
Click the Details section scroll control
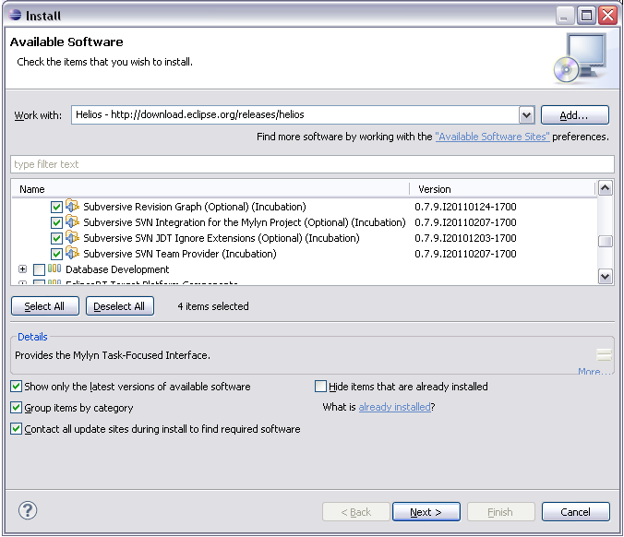tap(604, 354)
